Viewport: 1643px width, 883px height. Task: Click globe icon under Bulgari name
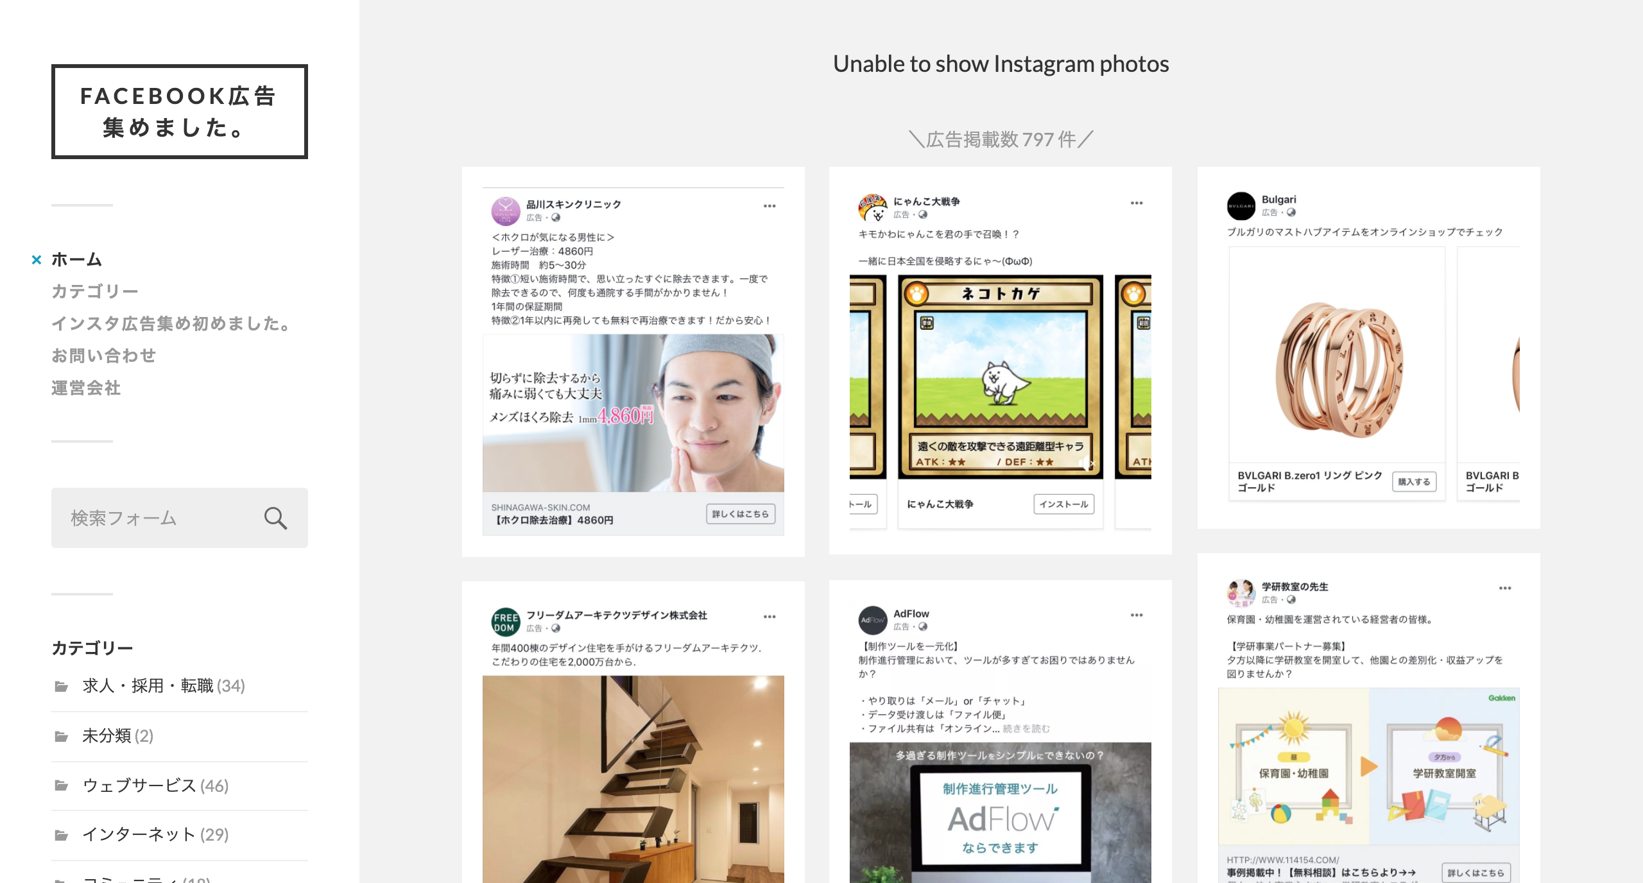click(1291, 212)
